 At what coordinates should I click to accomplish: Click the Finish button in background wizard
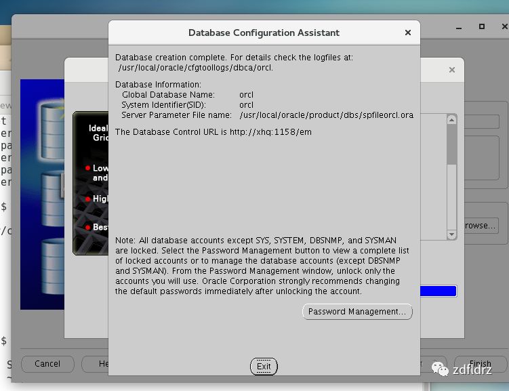pos(480,364)
